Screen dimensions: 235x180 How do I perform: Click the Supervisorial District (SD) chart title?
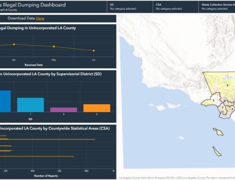[x=51, y=74]
